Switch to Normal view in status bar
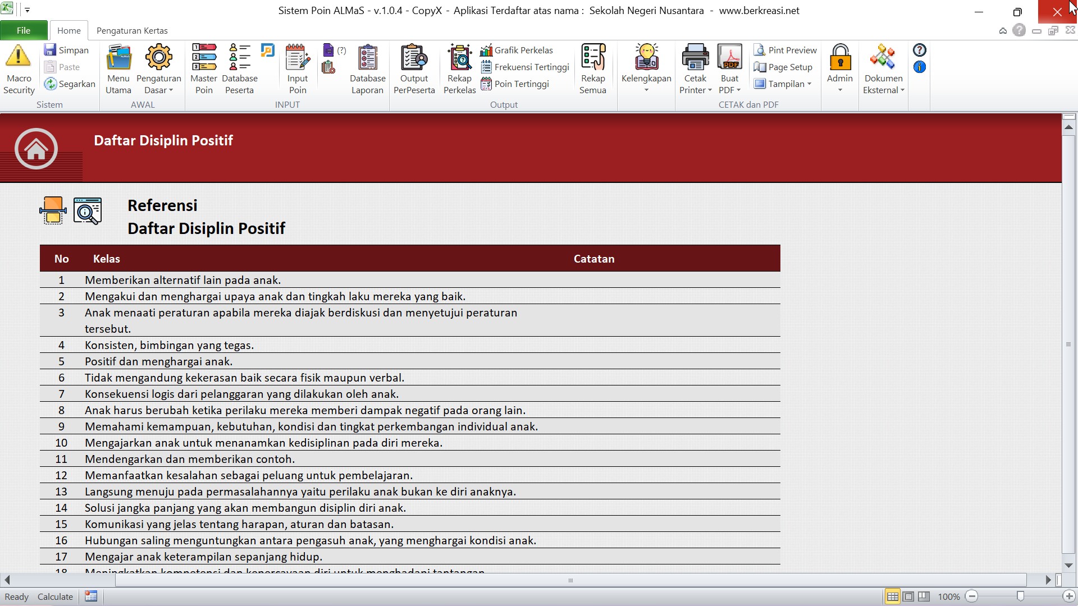Viewport: 1078px width, 606px height. pyautogui.click(x=892, y=596)
